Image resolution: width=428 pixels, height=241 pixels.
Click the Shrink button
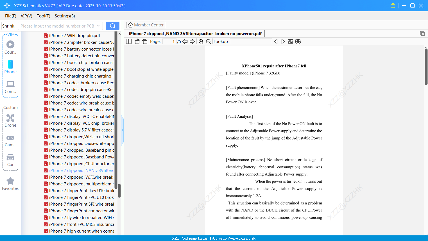pyautogui.click(x=8, y=26)
